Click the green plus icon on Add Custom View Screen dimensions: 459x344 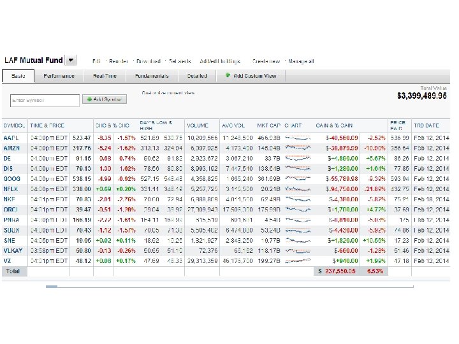pyautogui.click(x=228, y=75)
